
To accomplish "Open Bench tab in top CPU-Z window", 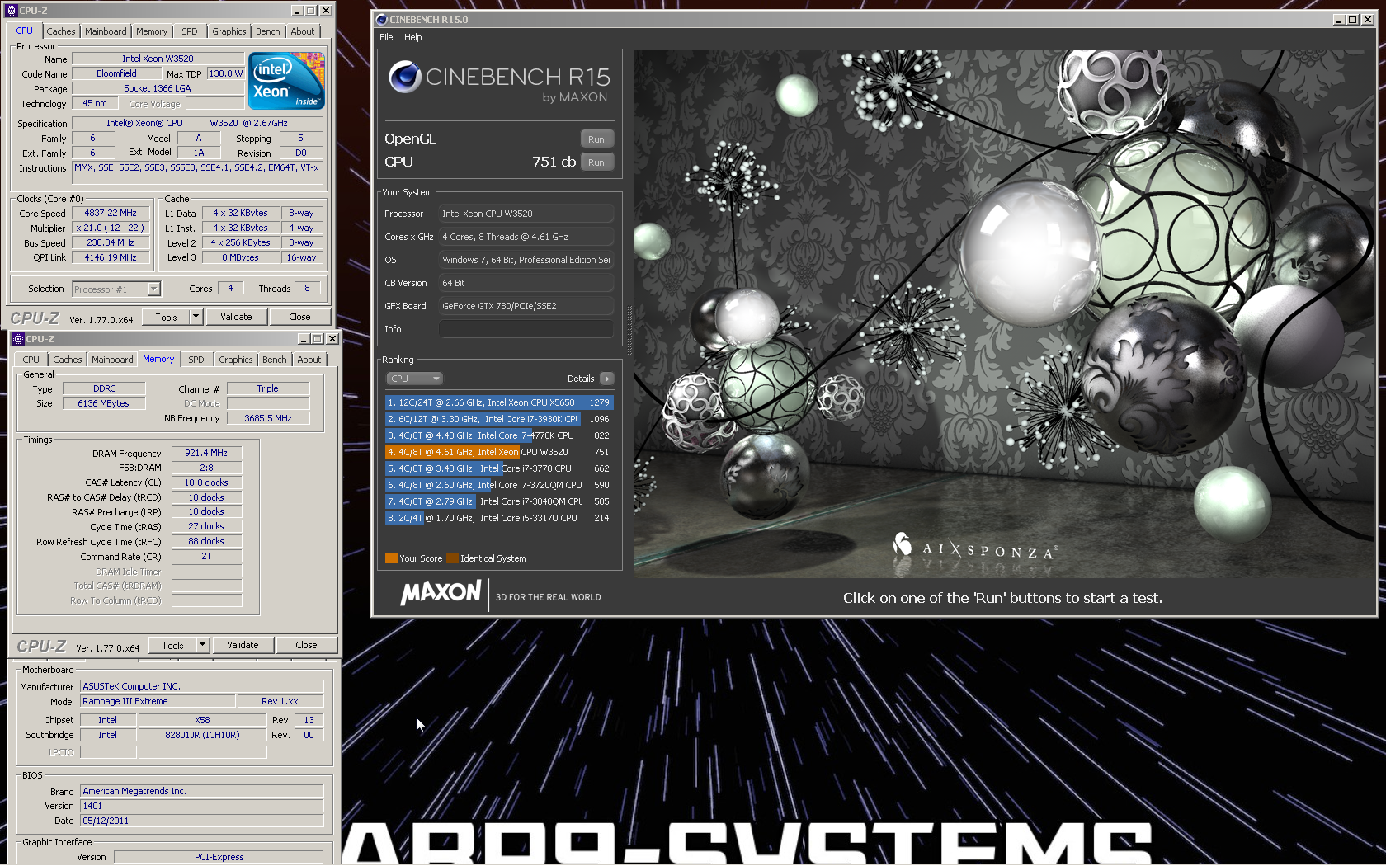I will (x=267, y=31).
